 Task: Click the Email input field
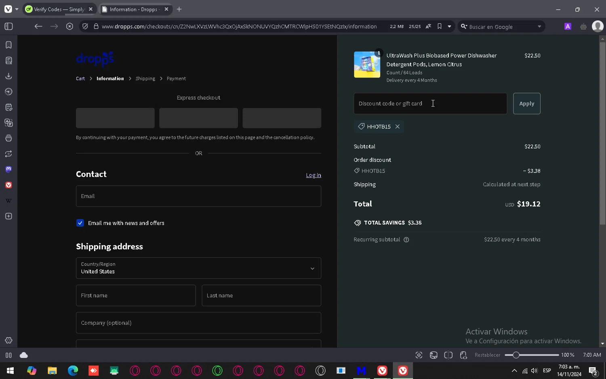(x=198, y=196)
